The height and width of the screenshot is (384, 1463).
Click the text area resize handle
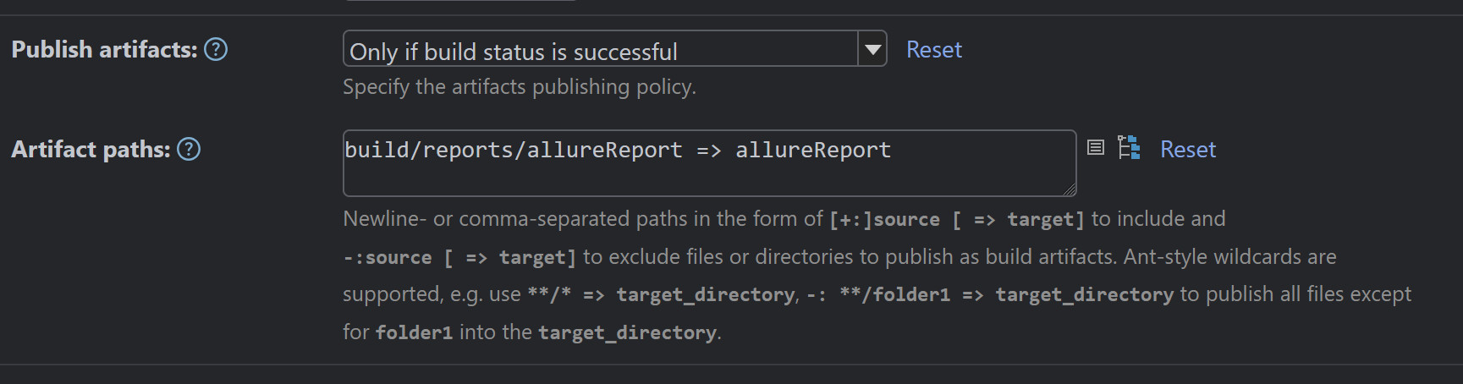point(1070,190)
